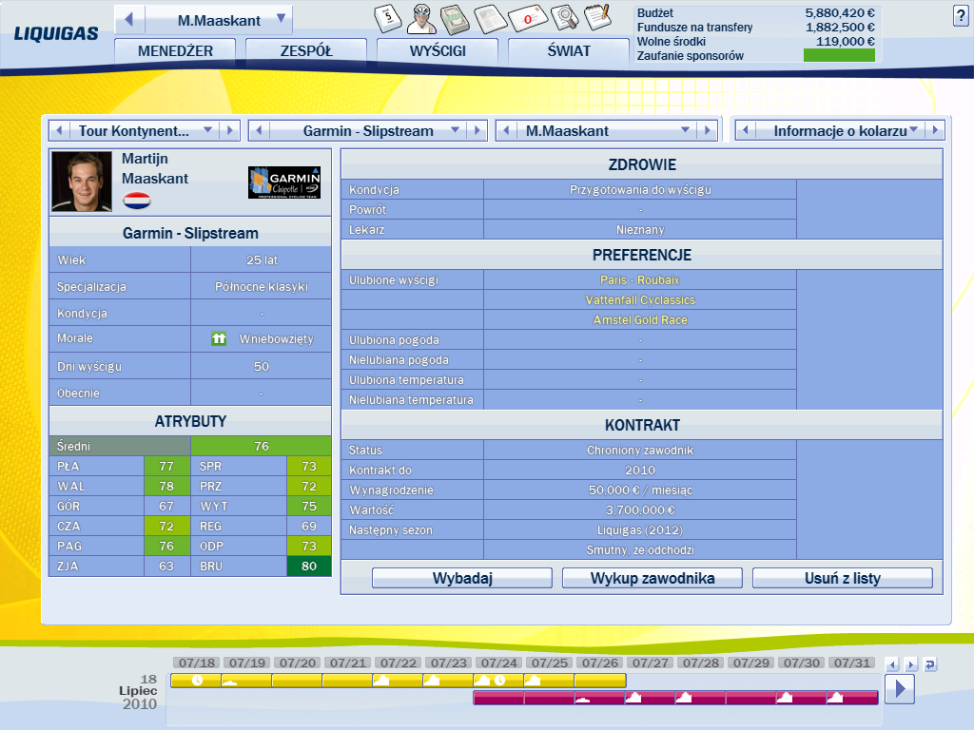The height and width of the screenshot is (730, 974).
Task: Click the time trial clock stage on 07/18
Action: [196, 681]
